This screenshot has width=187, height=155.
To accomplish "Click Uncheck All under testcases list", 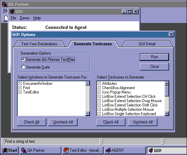I will pos(143,122).
